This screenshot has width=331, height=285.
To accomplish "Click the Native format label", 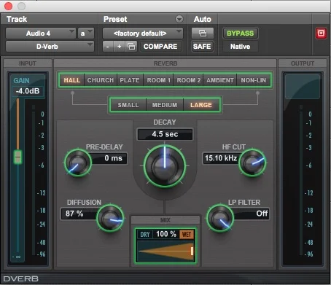I will tap(240, 47).
